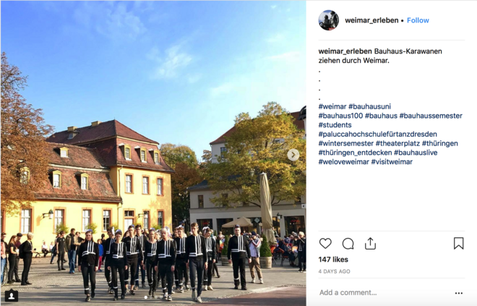Go to next photo with arrow
Screen dimensions: 477x306
(x=293, y=155)
